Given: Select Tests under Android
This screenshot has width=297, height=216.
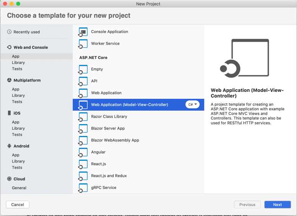Looking at the screenshot, I should point(17,167).
